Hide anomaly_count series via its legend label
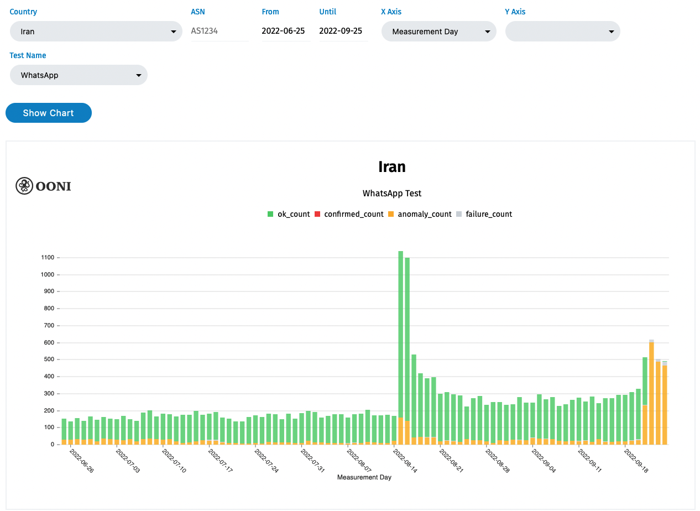 tap(425, 214)
